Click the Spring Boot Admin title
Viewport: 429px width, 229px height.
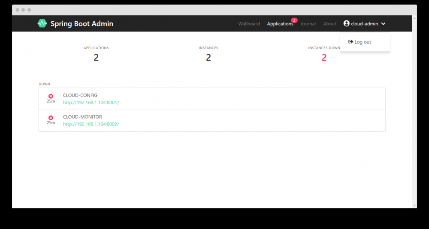[82, 24]
